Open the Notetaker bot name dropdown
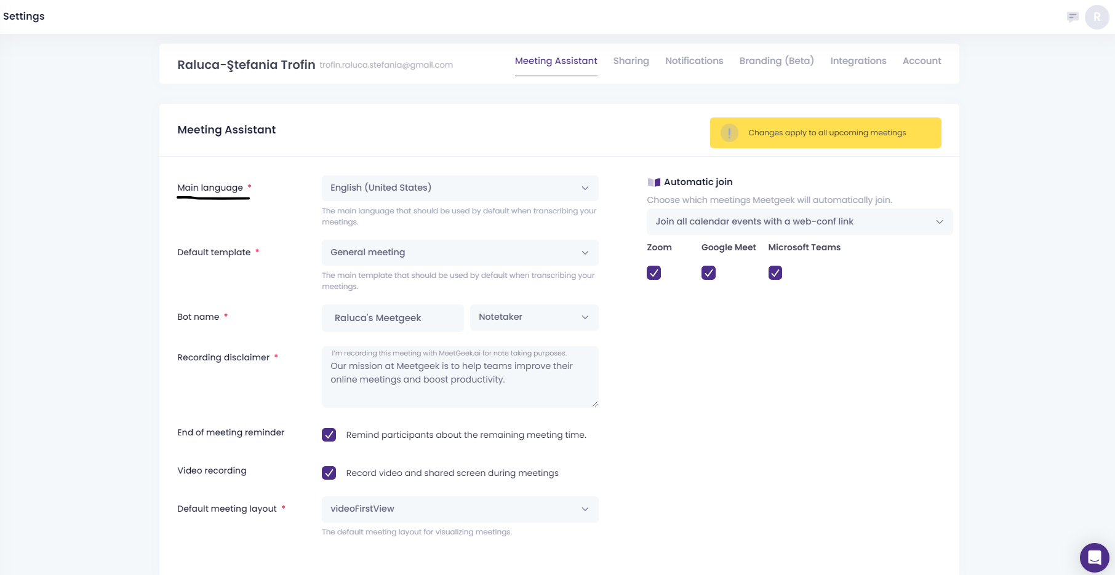The width and height of the screenshot is (1115, 575). [534, 317]
